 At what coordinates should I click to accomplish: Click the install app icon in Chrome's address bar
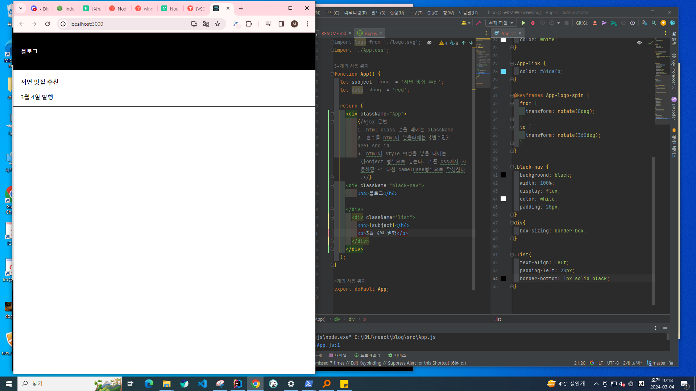point(194,24)
